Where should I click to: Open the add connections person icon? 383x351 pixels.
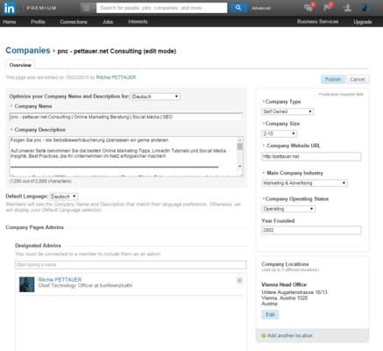coord(347,8)
